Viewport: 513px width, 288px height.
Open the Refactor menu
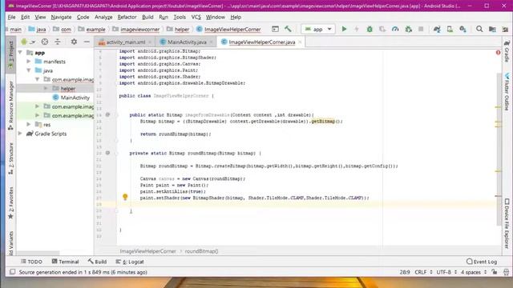(127, 17)
